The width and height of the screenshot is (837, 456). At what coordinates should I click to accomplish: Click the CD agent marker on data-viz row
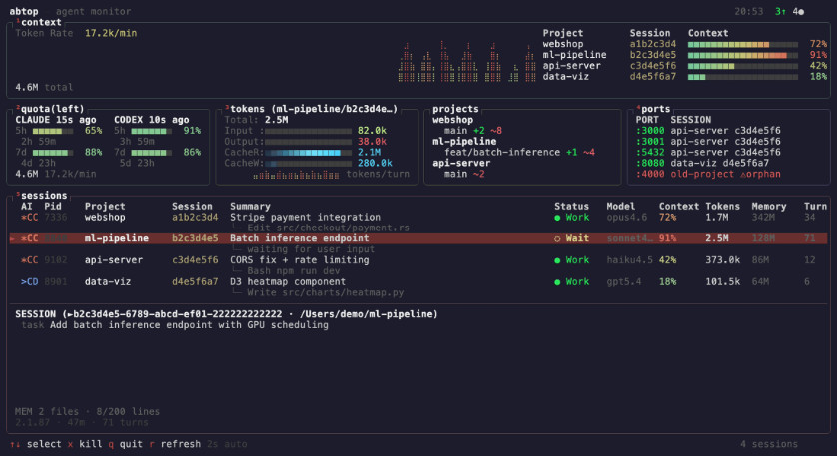[x=30, y=282]
